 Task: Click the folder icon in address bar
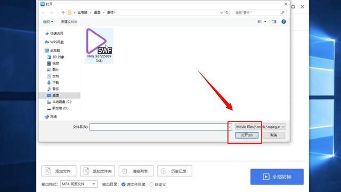[x=69, y=13]
